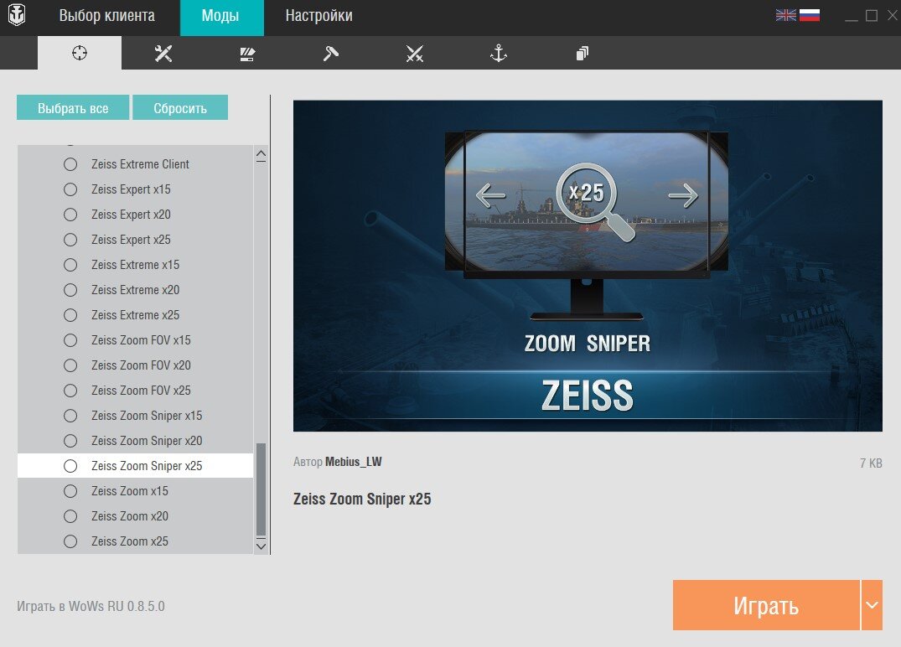Open the crossed swords mod category tab
Screen dimensions: 901x647
pyautogui.click(x=414, y=54)
